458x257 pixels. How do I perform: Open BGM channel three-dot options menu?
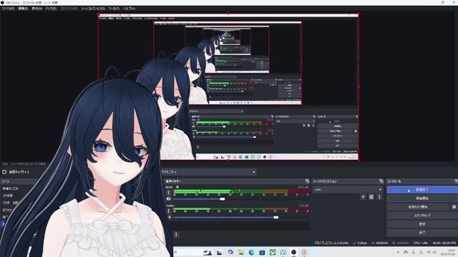click(x=169, y=192)
